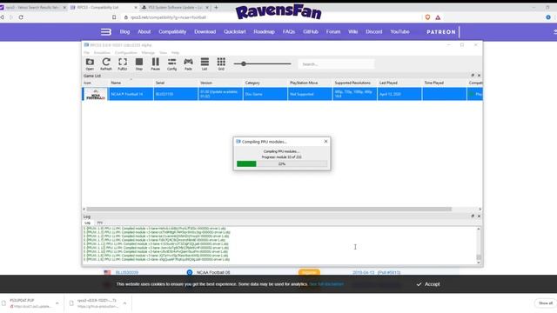Open the Config settings icon
The image size is (557, 313).
pos(172,63)
